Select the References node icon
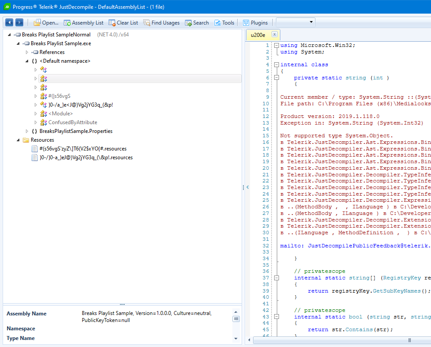 35,52
